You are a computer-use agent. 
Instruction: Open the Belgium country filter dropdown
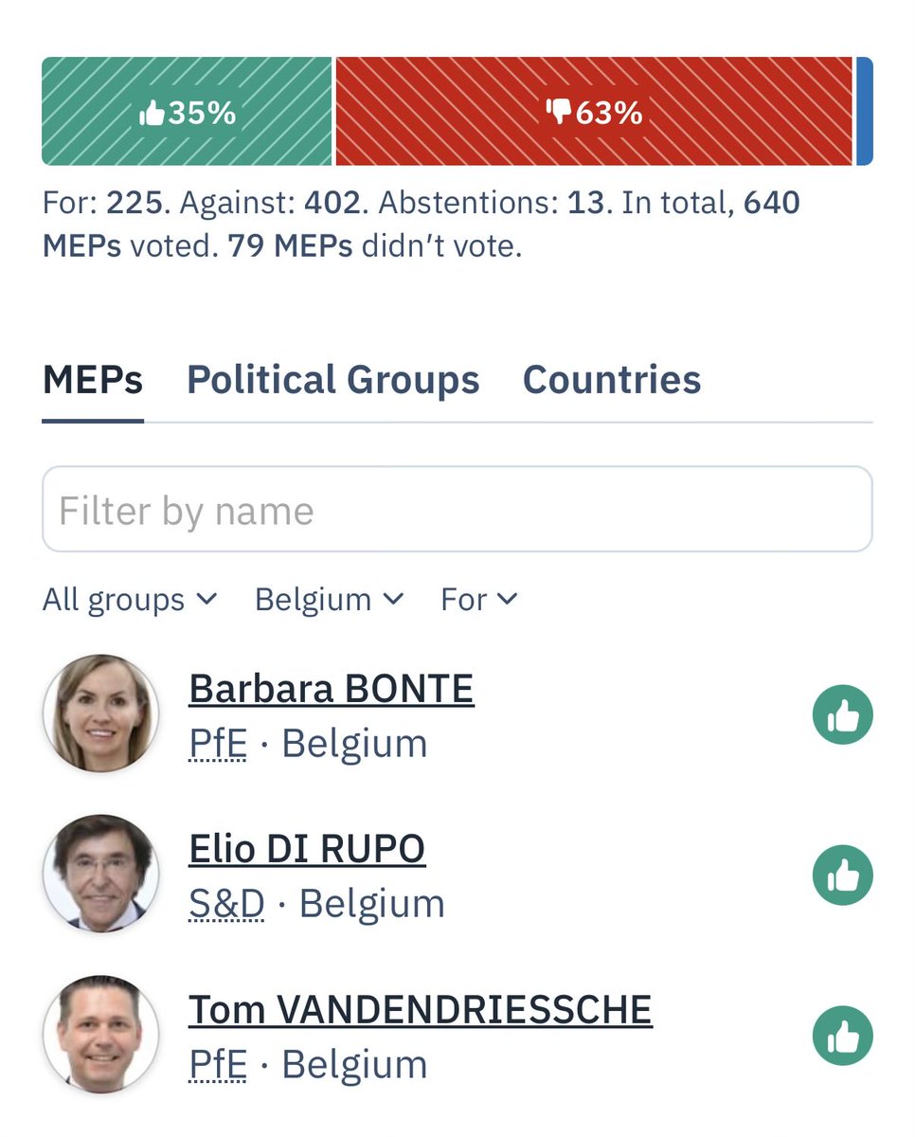tap(330, 600)
